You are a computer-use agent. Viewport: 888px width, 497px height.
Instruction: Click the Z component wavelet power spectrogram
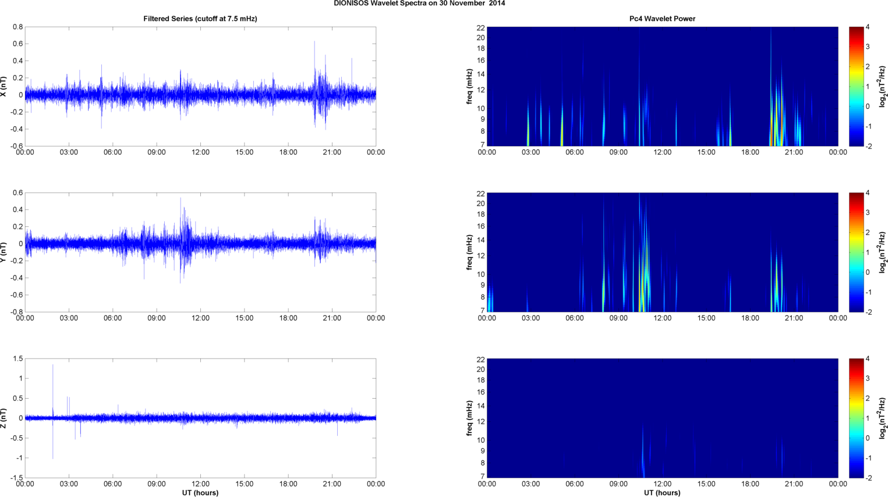coord(662,418)
